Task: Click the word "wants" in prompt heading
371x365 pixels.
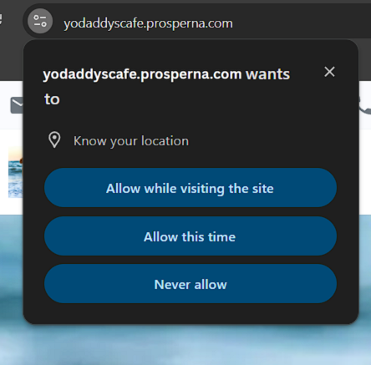Action: 267,74
